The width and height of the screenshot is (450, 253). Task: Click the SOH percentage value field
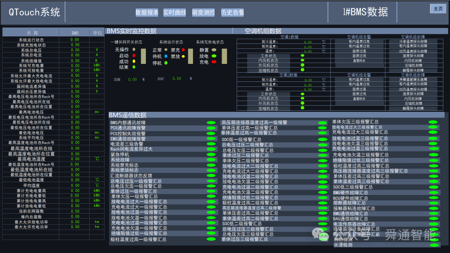tap(132, 79)
